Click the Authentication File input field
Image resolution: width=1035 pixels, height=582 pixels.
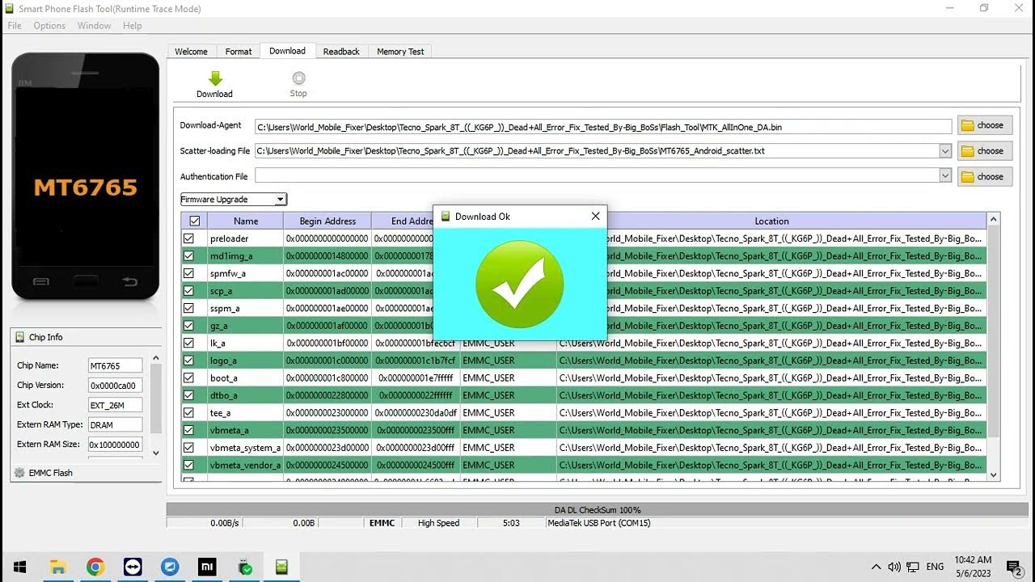tap(597, 175)
